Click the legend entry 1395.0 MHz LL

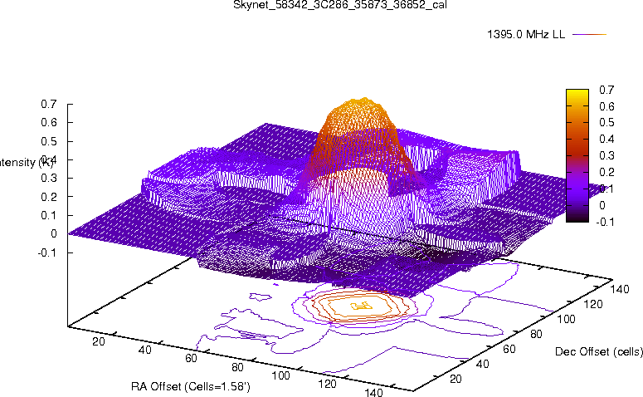click(x=526, y=35)
